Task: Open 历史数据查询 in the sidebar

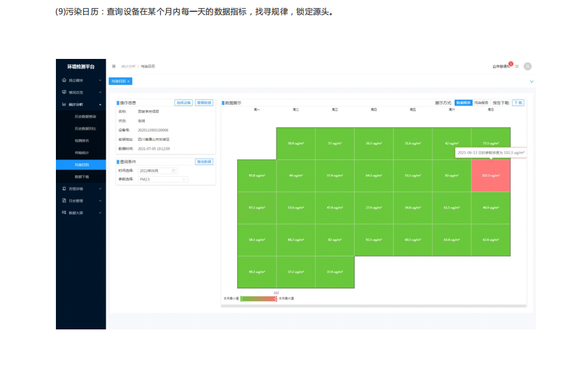Action: coord(85,117)
